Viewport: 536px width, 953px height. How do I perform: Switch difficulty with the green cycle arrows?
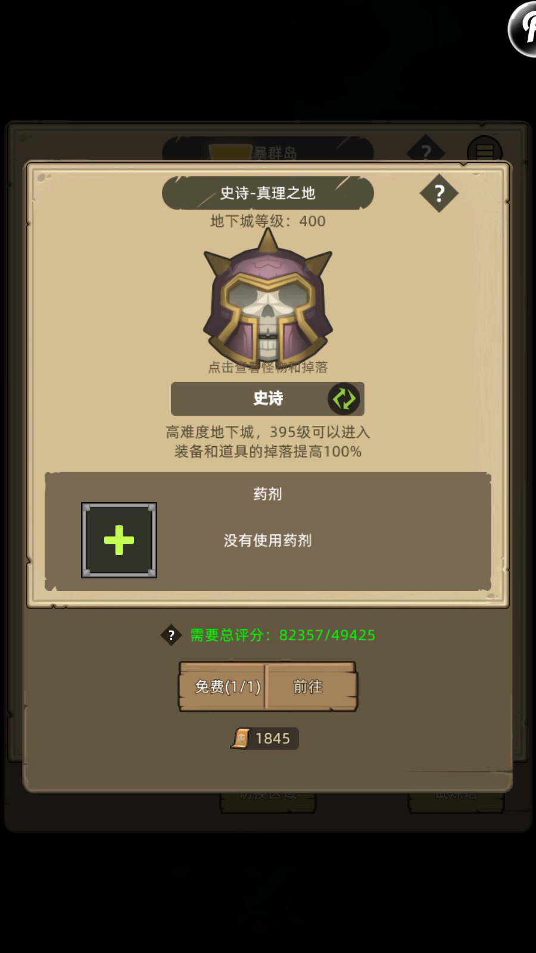344,398
